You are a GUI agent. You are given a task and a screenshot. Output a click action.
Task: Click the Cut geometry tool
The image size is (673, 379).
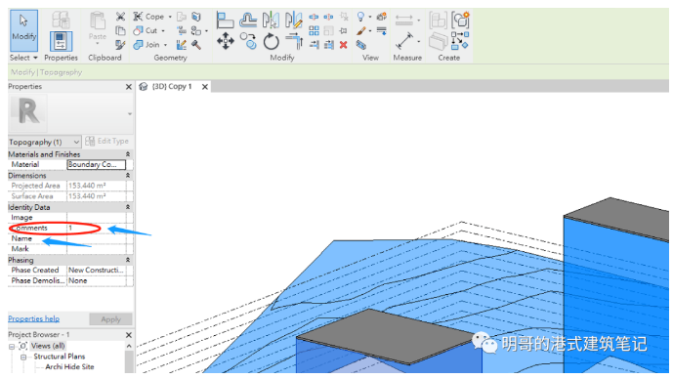coord(146,31)
